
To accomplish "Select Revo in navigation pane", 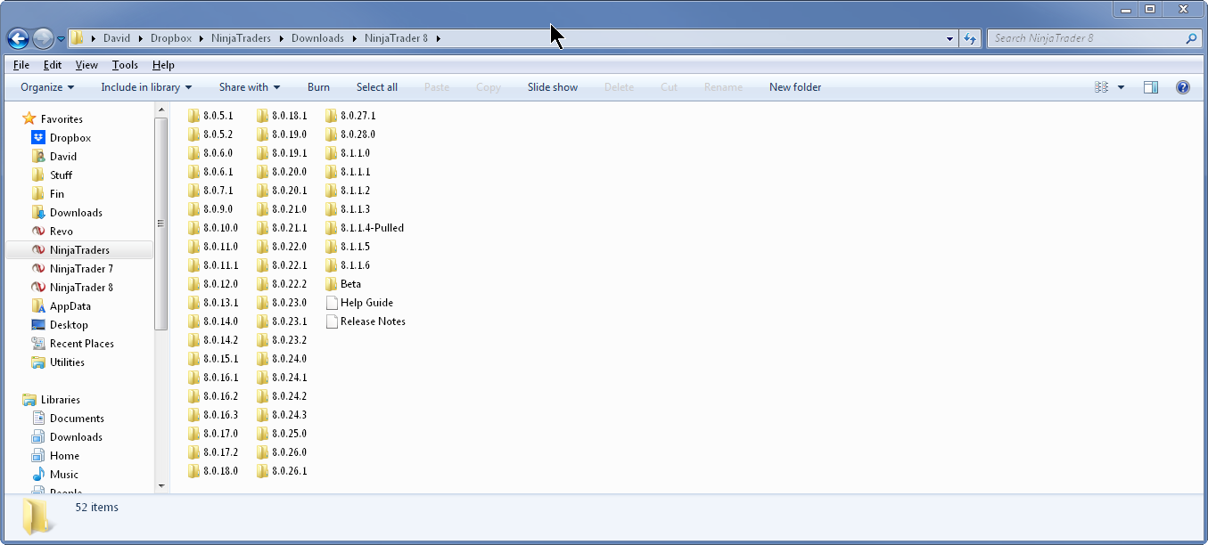I will [x=62, y=232].
